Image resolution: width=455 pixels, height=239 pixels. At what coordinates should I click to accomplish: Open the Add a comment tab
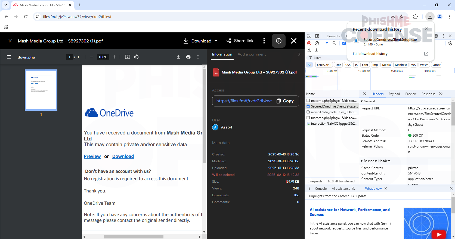[252, 54]
